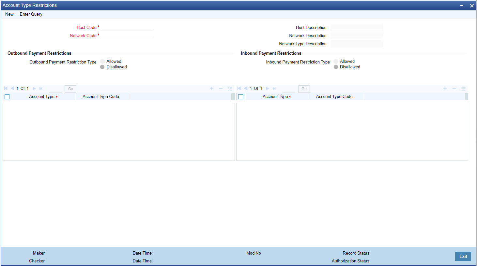Close the Account Type Restrictions window
This screenshot has height=266, width=477.
tap(472, 6)
